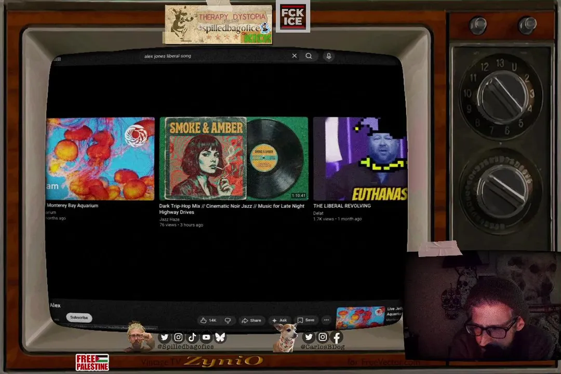The image size is (561, 374).
Task: Click the Twitter icon above @Spilledbagofice
Action: 164,337
